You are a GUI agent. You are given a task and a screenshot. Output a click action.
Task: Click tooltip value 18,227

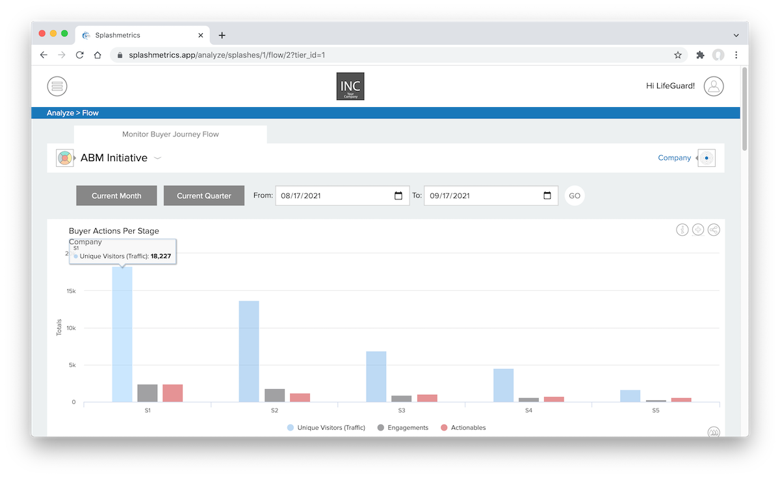pyautogui.click(x=161, y=257)
